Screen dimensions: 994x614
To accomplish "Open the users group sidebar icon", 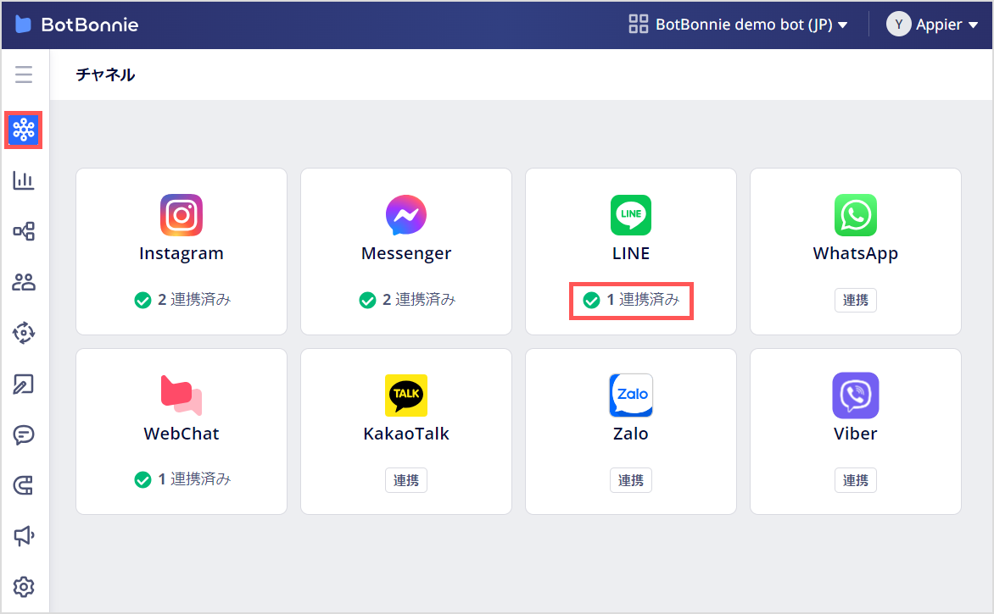I will (24, 282).
